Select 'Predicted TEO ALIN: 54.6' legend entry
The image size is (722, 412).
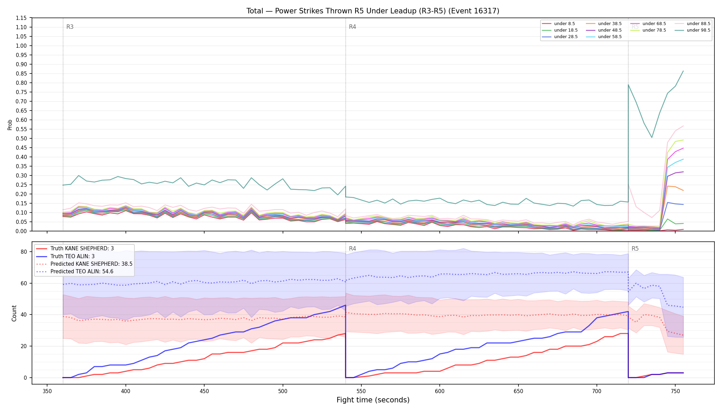(75, 272)
